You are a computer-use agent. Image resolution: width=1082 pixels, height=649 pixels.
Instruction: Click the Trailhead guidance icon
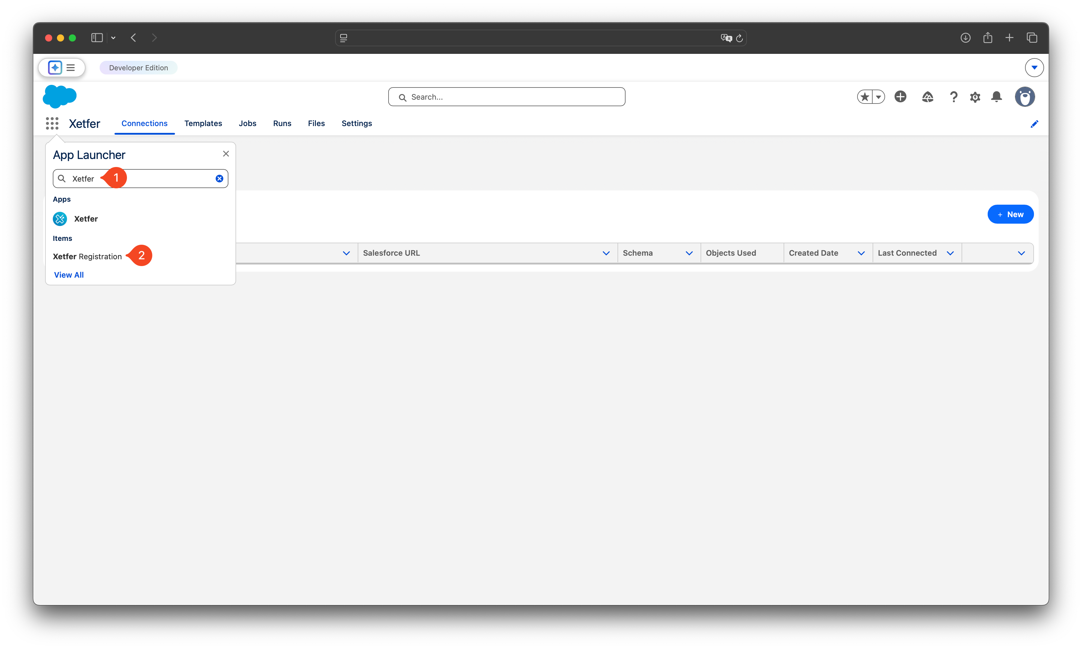928,97
